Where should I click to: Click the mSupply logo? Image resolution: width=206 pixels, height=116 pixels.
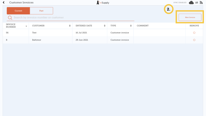[103, 3]
